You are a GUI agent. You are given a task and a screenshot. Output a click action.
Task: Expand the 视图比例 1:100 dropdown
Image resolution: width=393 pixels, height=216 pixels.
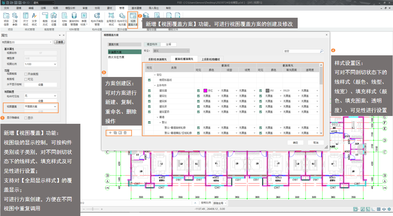tap(40, 64)
